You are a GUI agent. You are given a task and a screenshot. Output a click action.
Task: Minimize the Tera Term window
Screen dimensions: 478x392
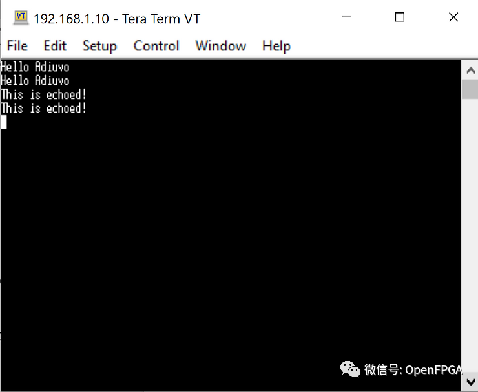(346, 17)
